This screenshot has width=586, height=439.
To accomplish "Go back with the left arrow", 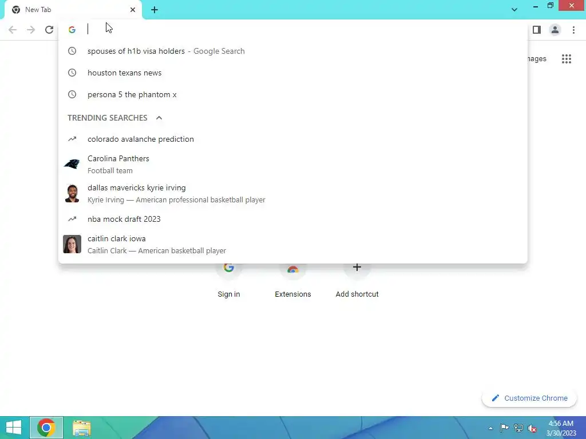I will [x=13, y=30].
